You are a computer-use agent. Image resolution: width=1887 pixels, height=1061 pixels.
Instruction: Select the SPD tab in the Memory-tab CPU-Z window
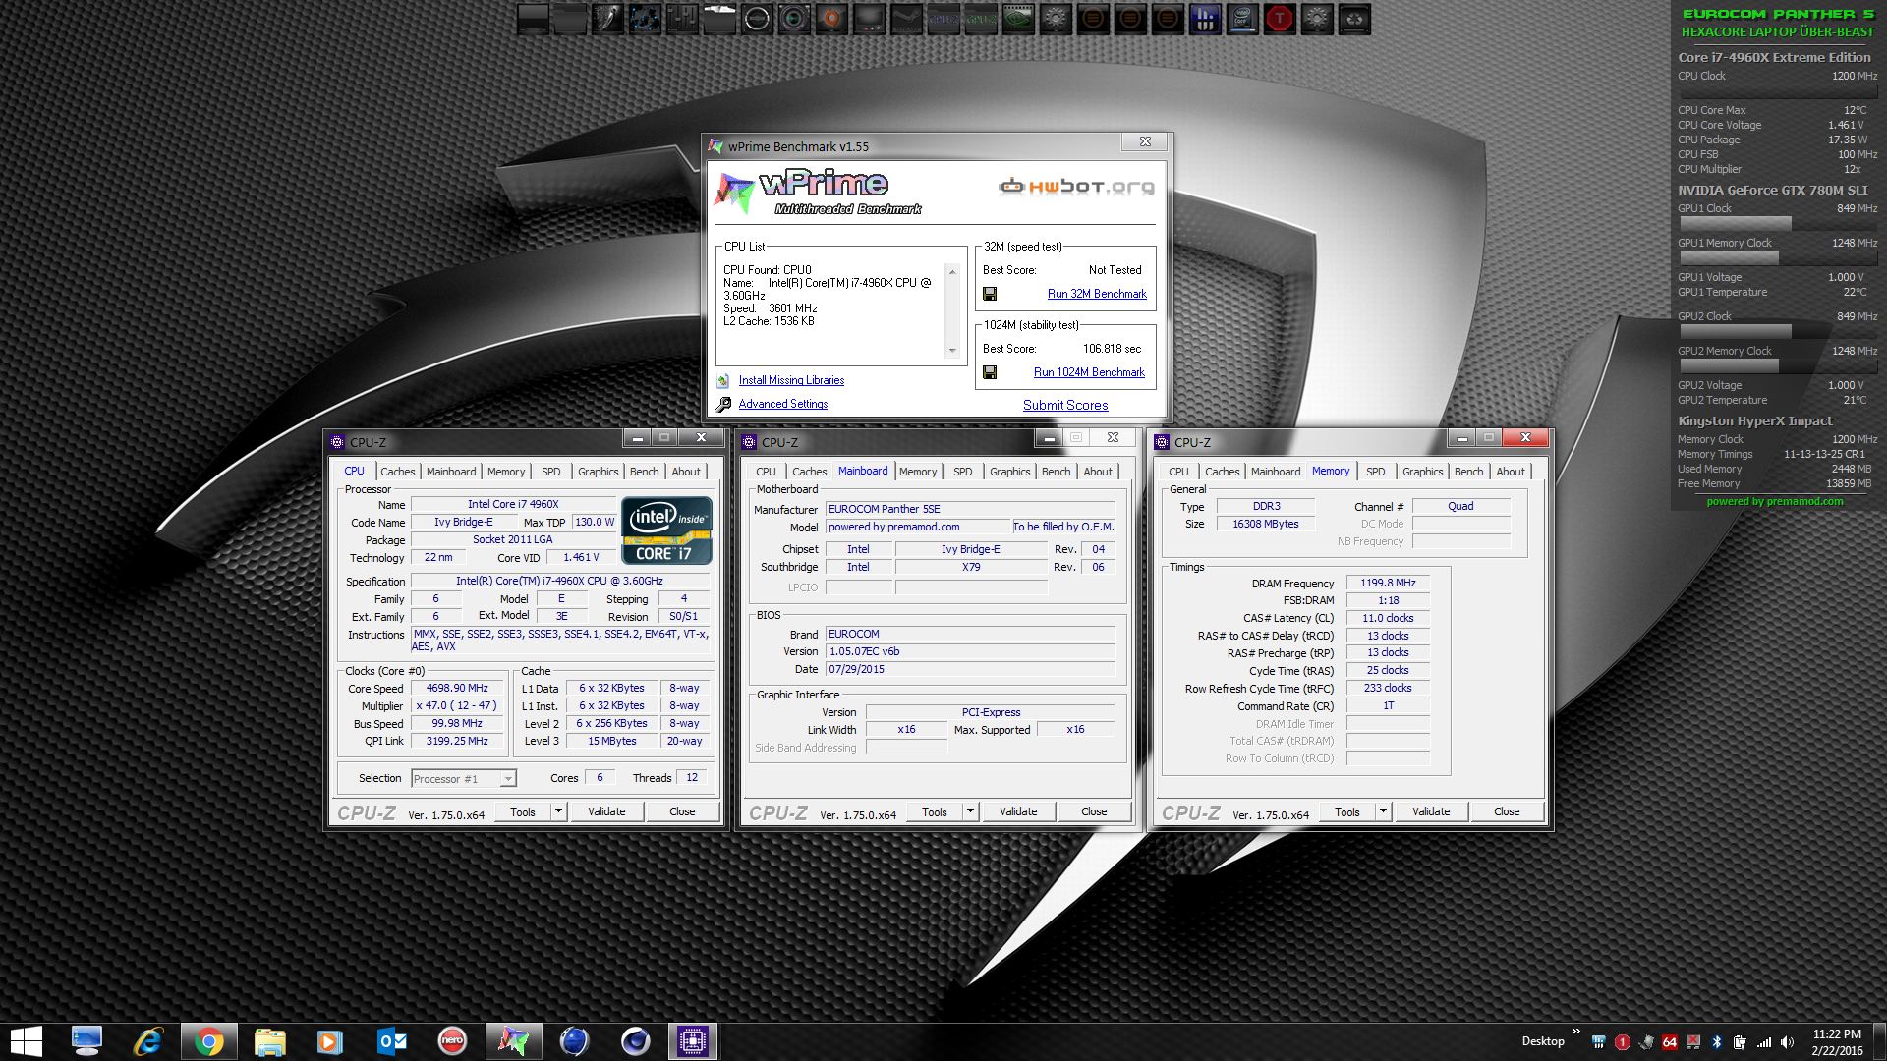1375,472
